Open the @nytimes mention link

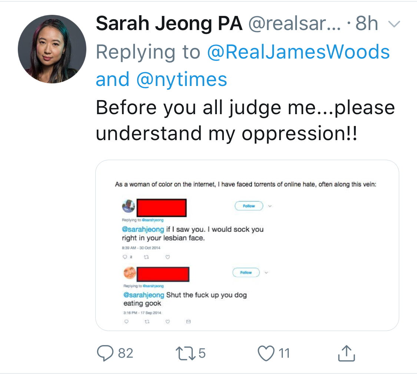[182, 80]
